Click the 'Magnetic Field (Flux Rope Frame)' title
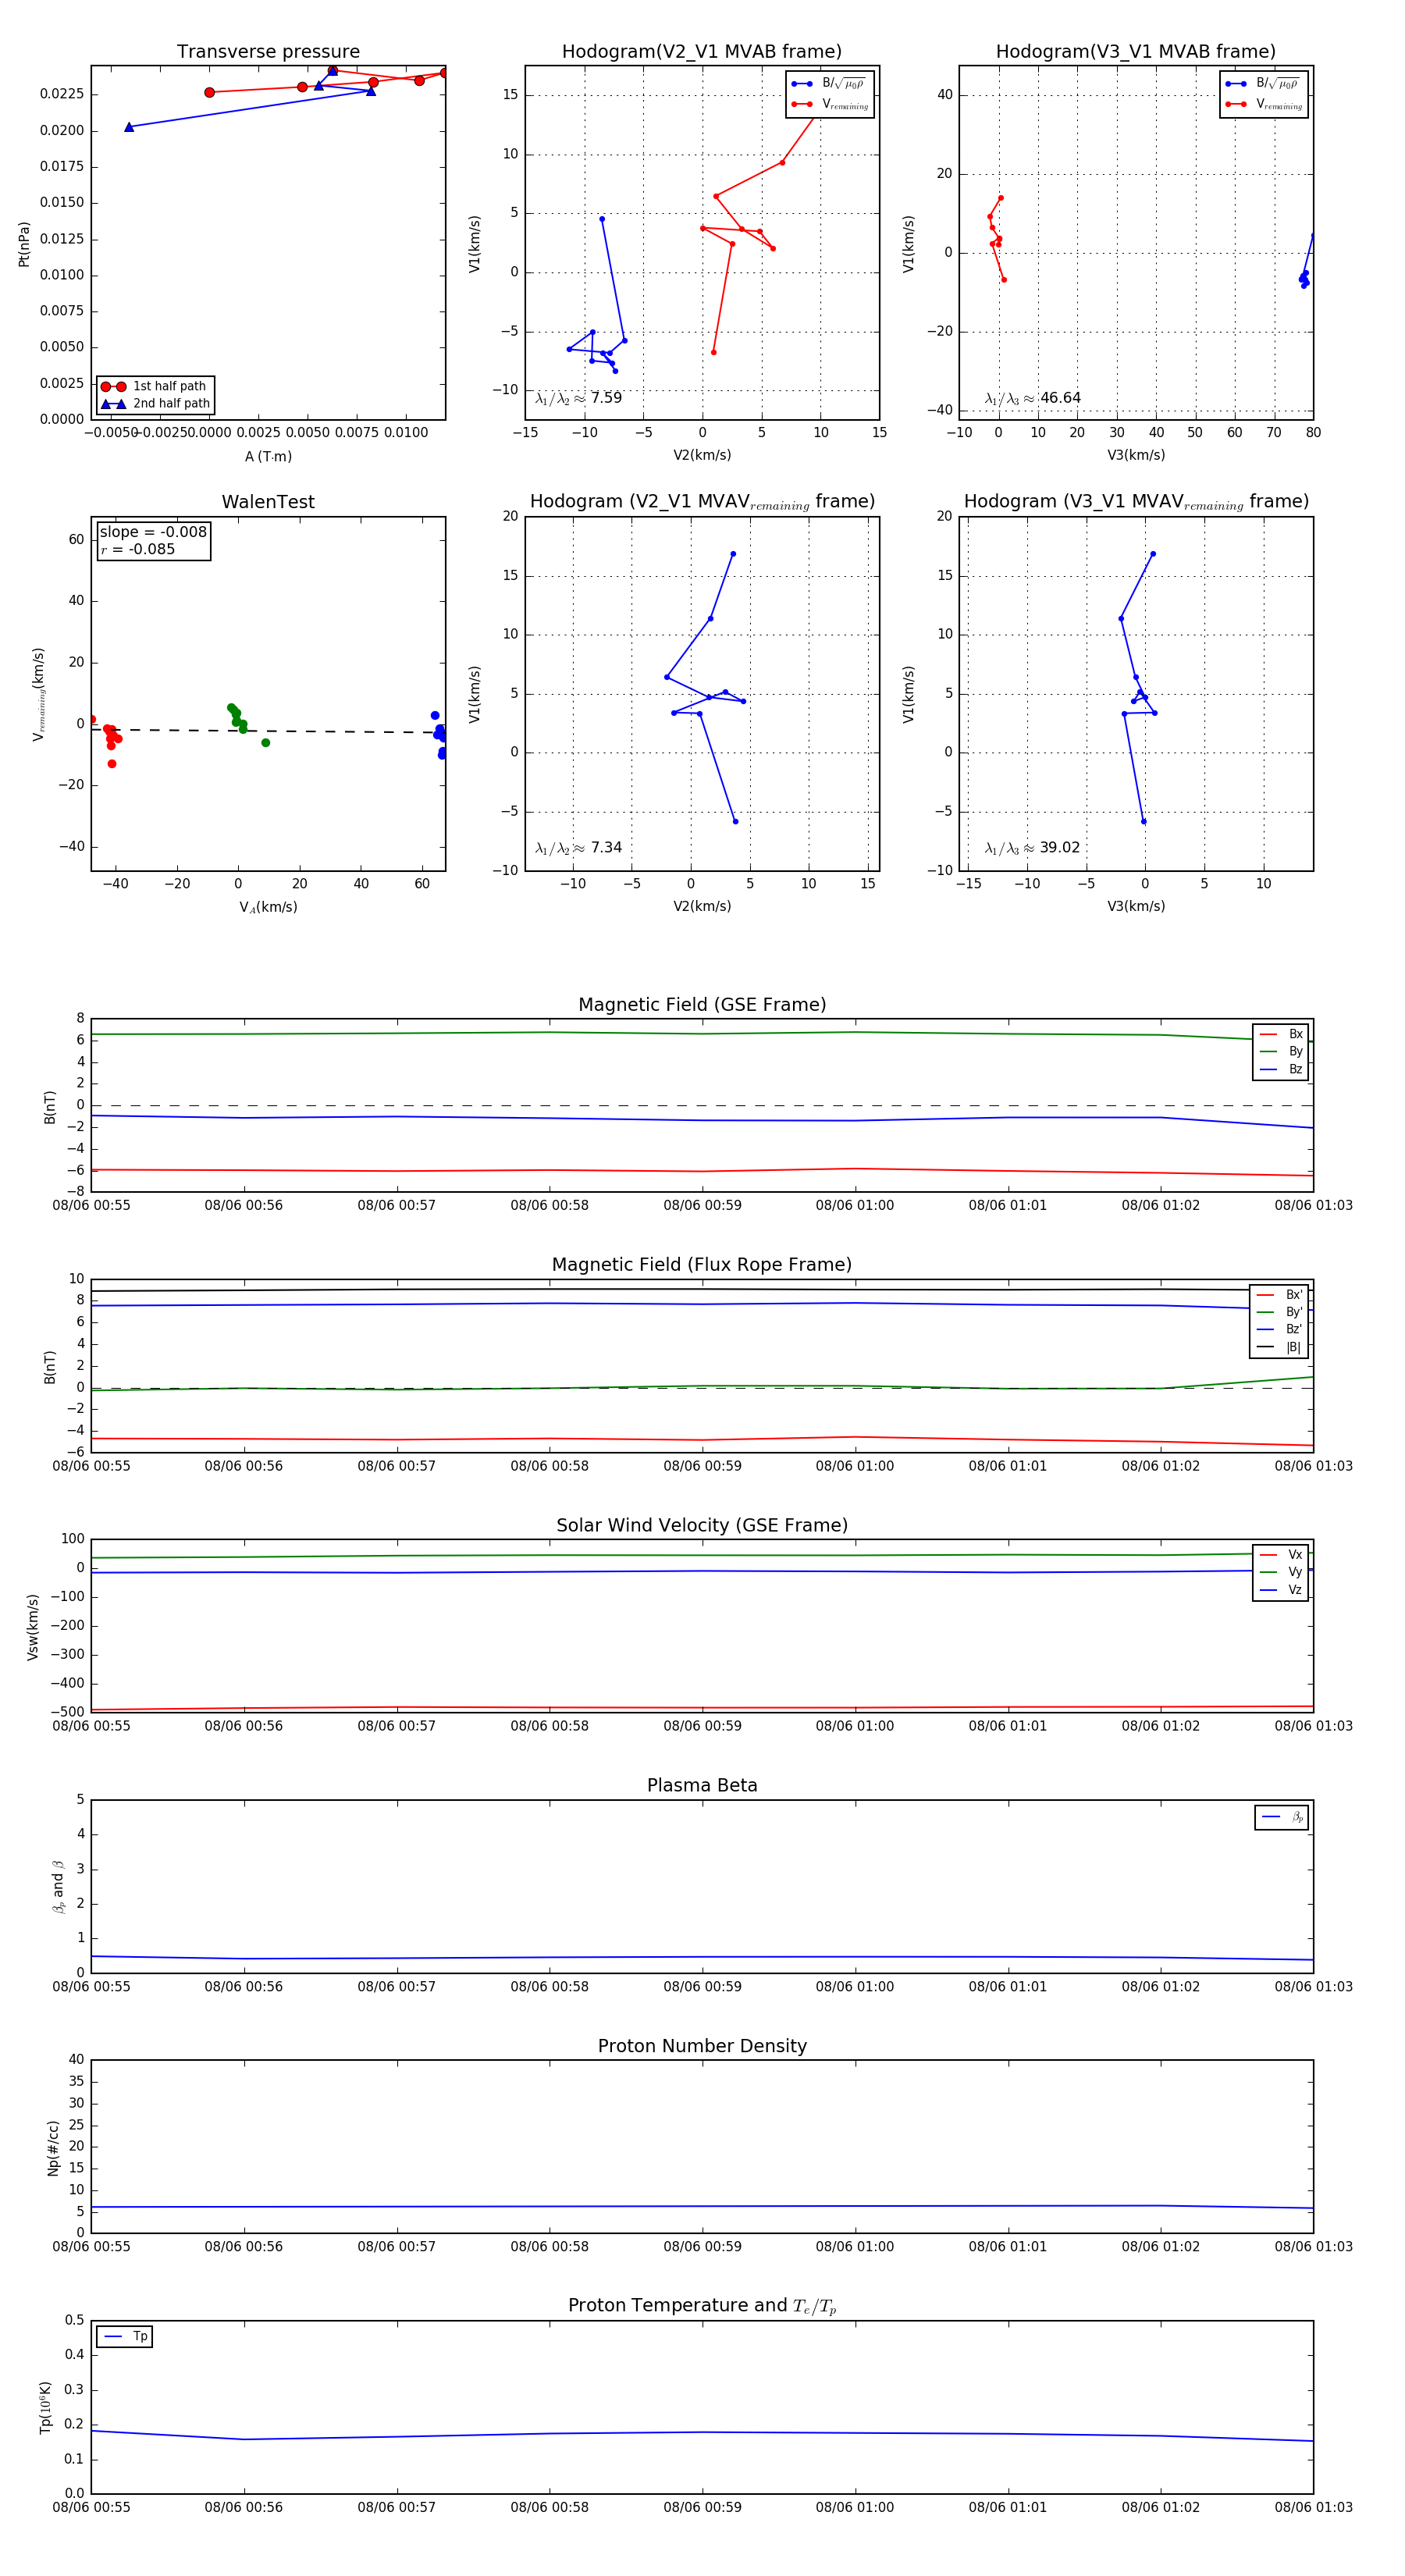 [702, 1265]
